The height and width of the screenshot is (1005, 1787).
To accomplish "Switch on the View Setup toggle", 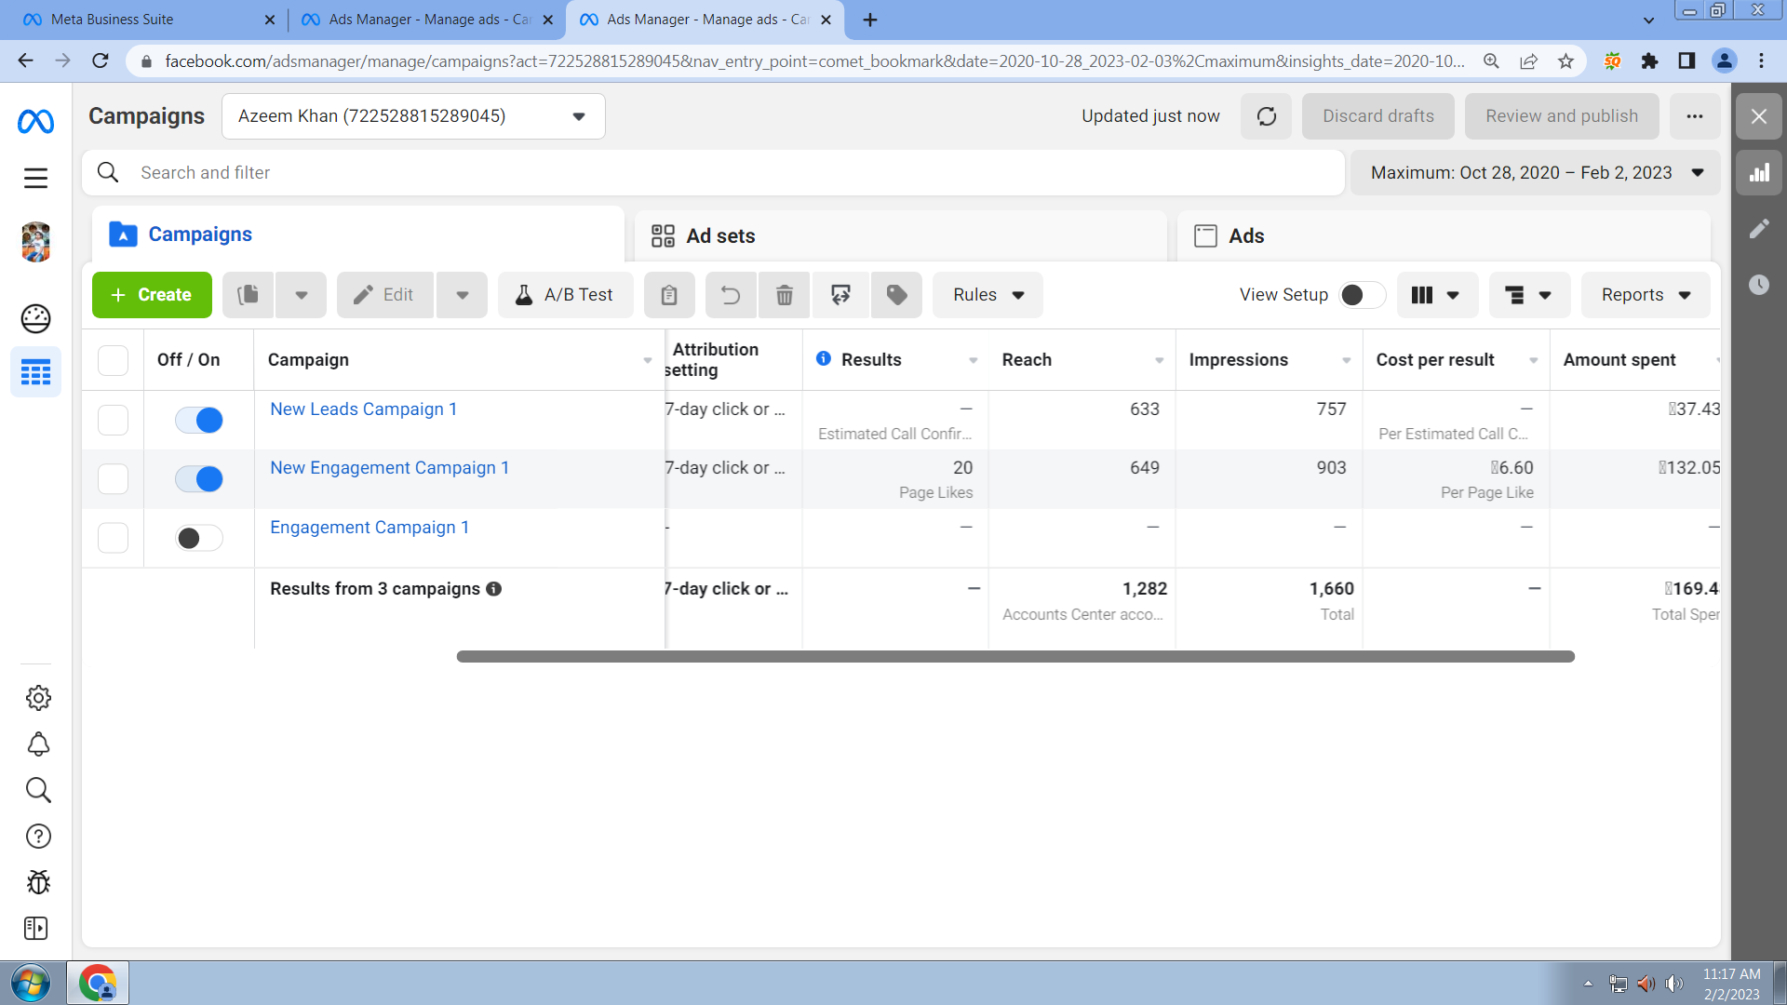I will pos(1361,295).
